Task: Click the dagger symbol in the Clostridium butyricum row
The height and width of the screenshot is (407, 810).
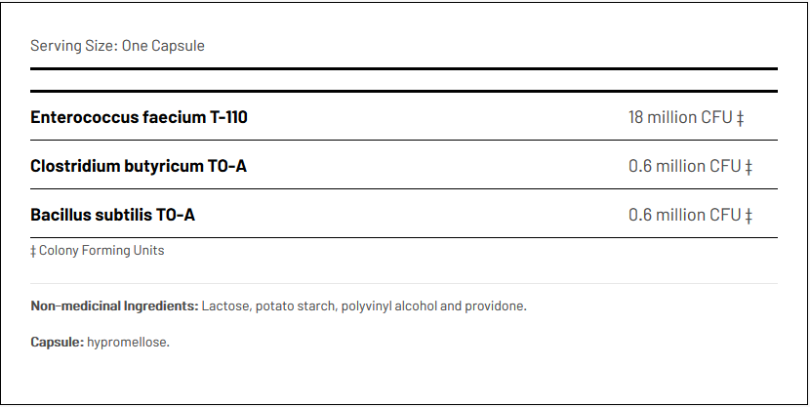Action: [749, 167]
